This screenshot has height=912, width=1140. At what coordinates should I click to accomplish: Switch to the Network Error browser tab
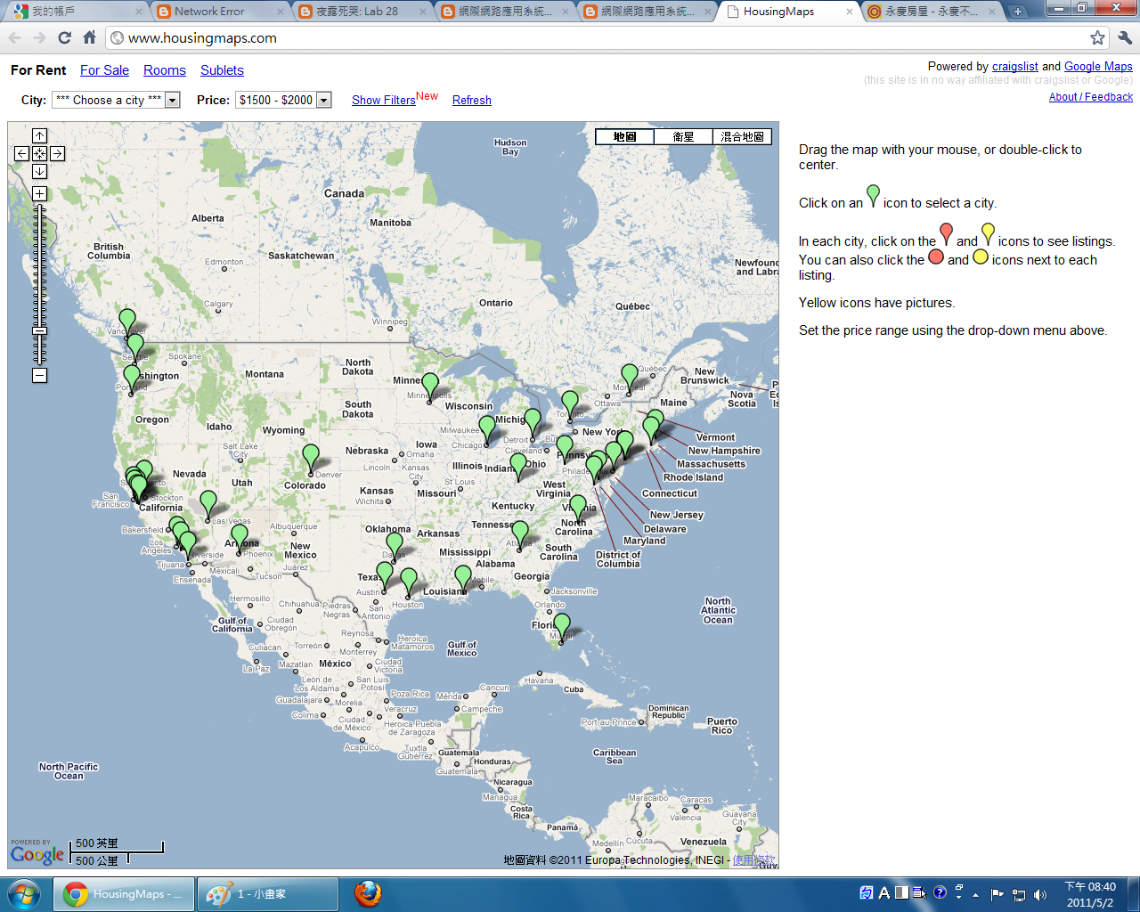pyautogui.click(x=217, y=12)
